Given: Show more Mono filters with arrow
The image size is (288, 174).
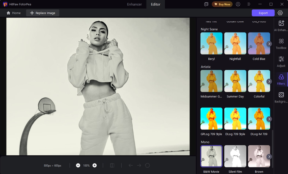Looking at the screenshot, I should [269, 157].
